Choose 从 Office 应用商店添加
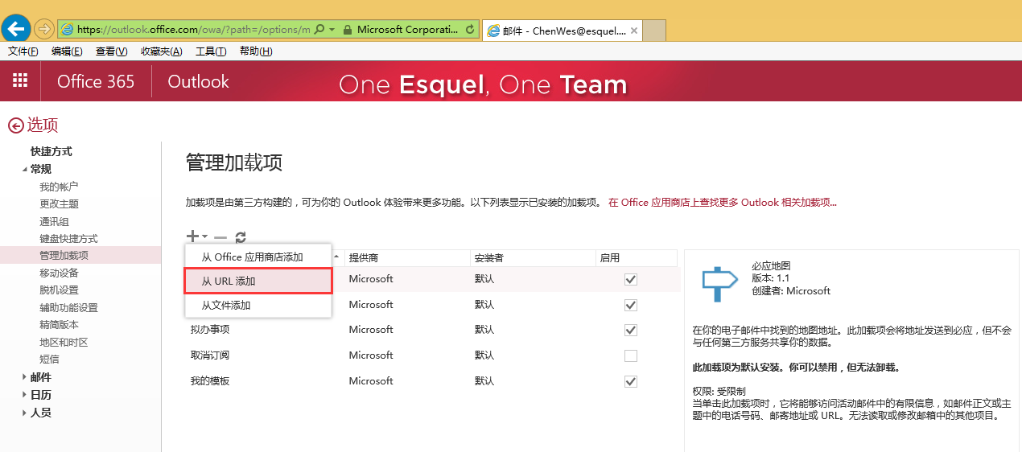Image resolution: width=1022 pixels, height=452 pixels. tap(258, 257)
